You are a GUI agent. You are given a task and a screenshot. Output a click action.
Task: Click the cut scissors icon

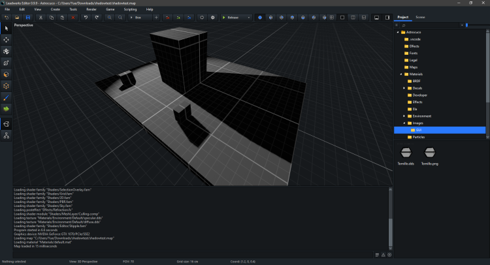point(40,18)
